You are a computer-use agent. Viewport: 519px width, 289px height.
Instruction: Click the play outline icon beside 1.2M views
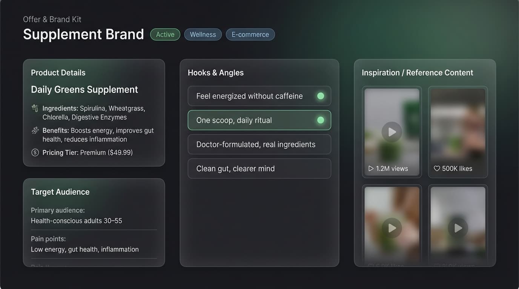(x=370, y=169)
